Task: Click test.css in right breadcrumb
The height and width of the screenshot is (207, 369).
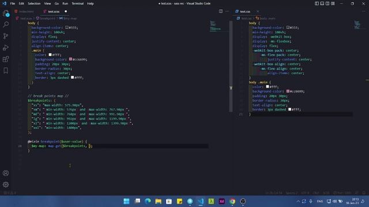Action: [x=246, y=18]
